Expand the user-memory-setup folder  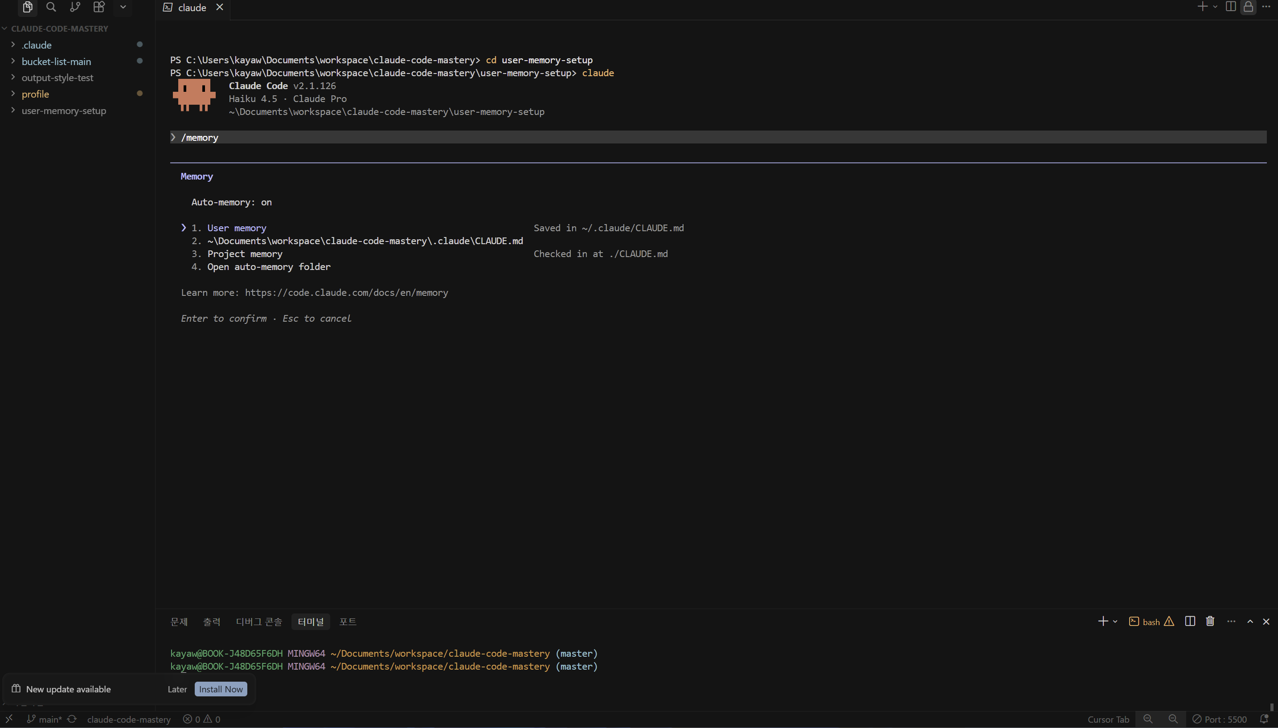(x=13, y=110)
